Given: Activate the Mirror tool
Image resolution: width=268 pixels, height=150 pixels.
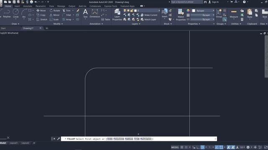Looking at the screenshot, I should coord(54,15).
